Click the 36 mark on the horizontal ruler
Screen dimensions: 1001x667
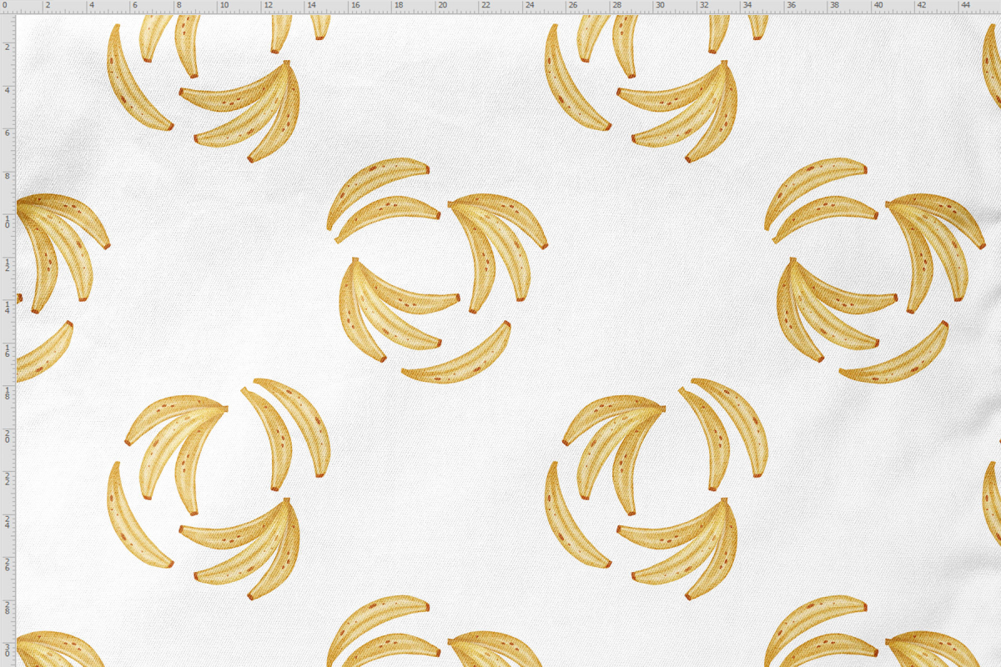pyautogui.click(x=791, y=6)
